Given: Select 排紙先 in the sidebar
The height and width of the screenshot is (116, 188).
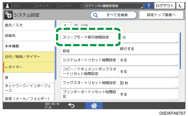Looking at the screenshot, I should tap(29, 36).
